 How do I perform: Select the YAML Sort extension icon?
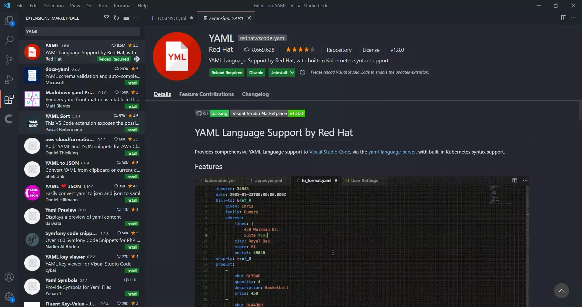pos(32,123)
